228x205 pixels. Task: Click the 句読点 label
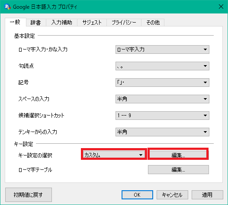pyautogui.click(x=26, y=66)
